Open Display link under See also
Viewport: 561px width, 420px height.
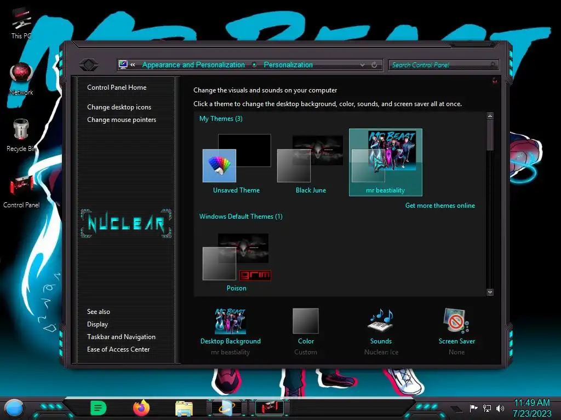click(x=98, y=324)
